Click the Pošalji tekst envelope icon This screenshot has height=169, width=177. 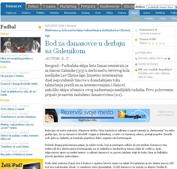tap(136, 53)
